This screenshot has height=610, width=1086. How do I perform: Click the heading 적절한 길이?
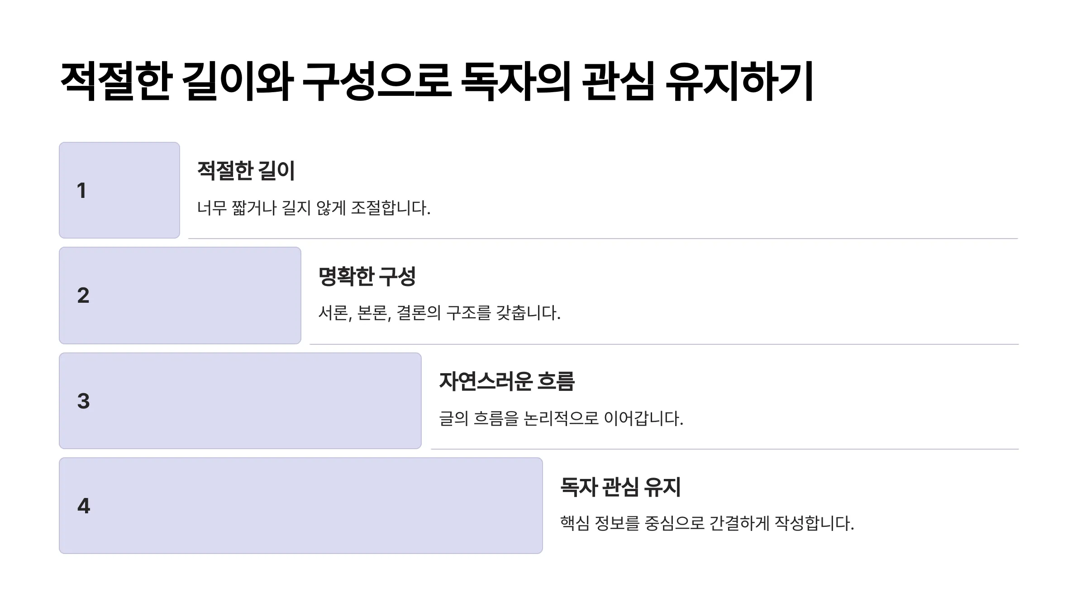coord(246,171)
